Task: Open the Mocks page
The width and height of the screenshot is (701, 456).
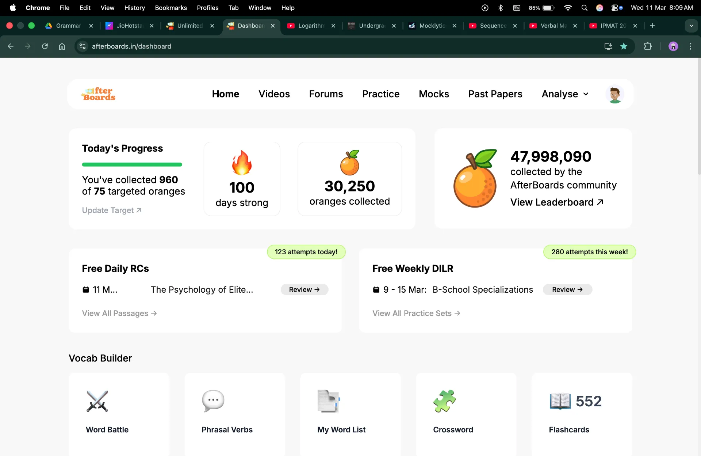Action: [x=434, y=94]
